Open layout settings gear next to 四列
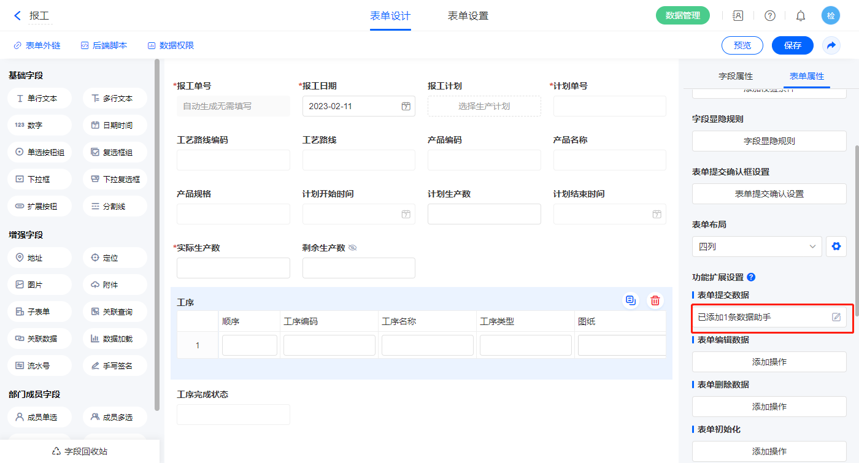859x463 pixels. [x=836, y=247]
